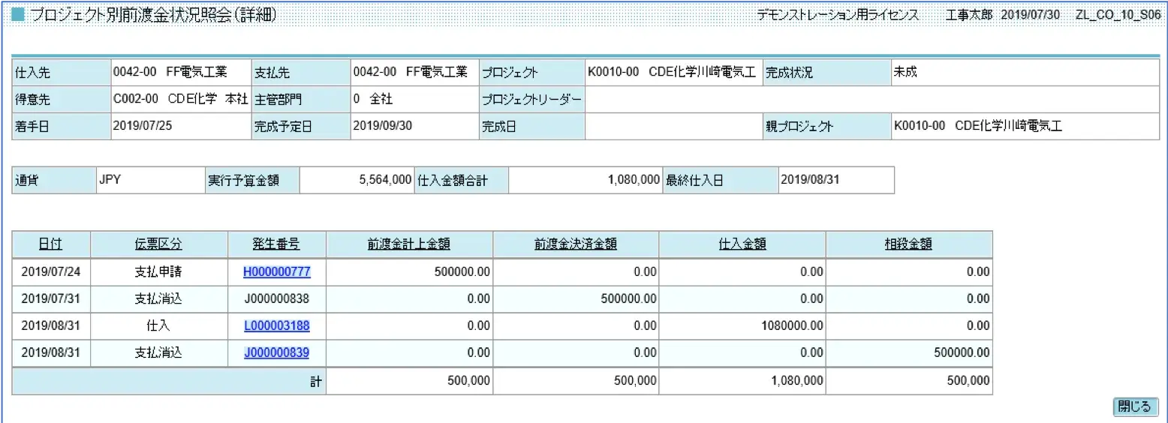
Task: Sort by the 仕入金額 column header
Action: pos(742,244)
